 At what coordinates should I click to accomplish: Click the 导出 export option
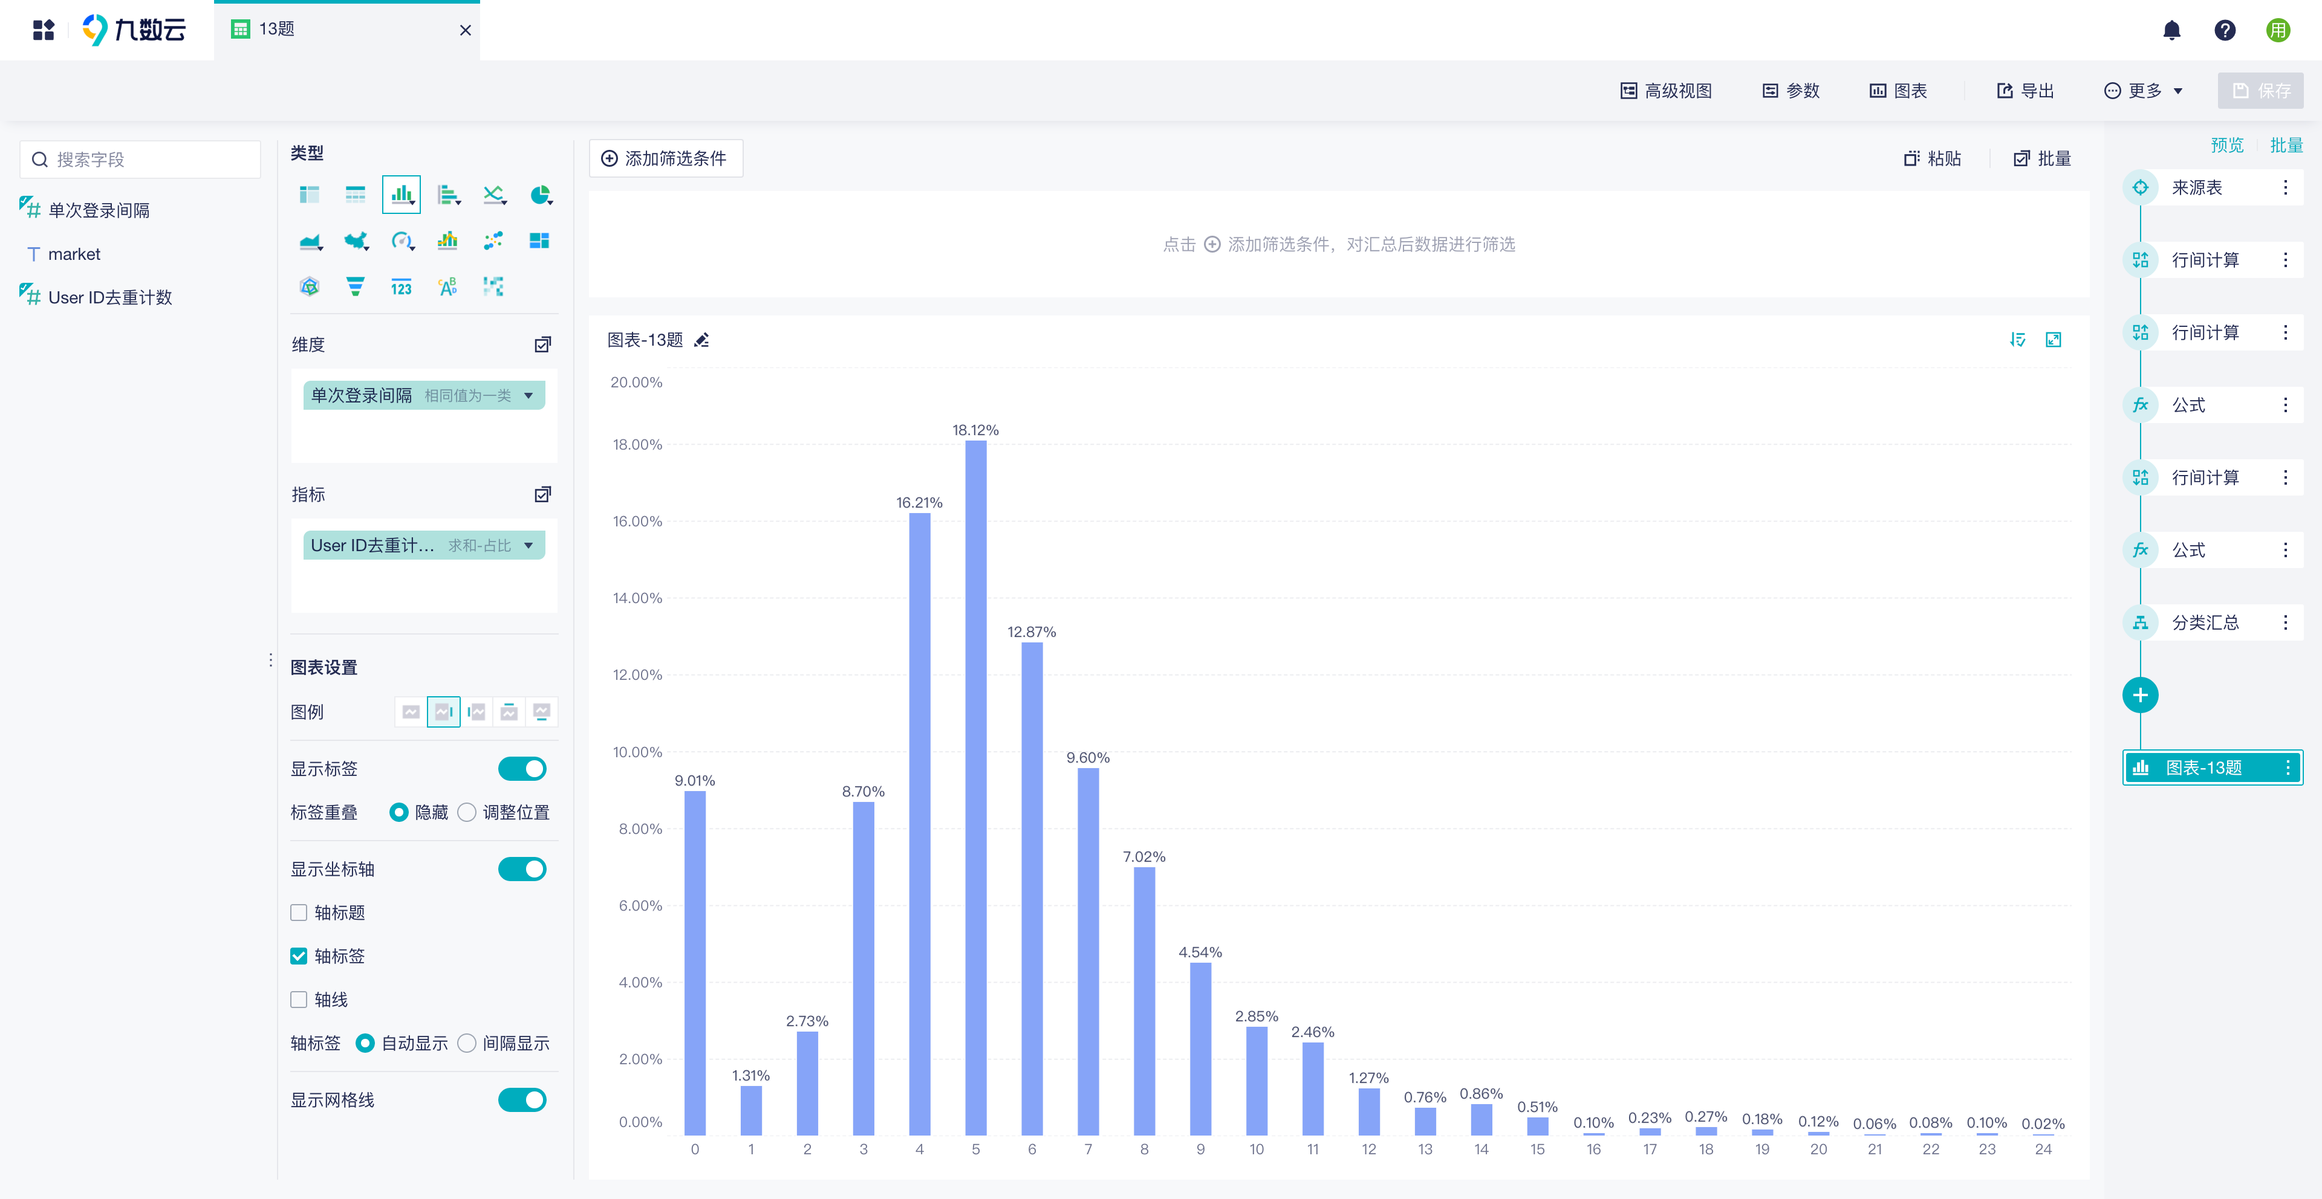point(2026,91)
